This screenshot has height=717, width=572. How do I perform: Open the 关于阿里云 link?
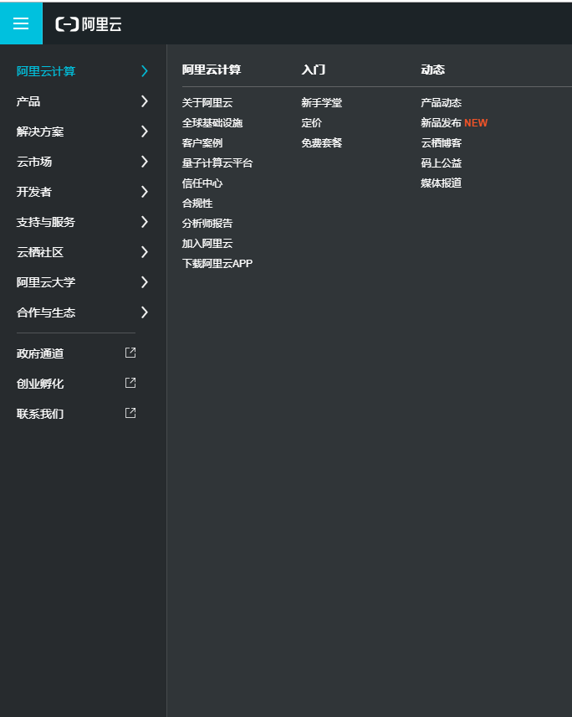coord(207,103)
